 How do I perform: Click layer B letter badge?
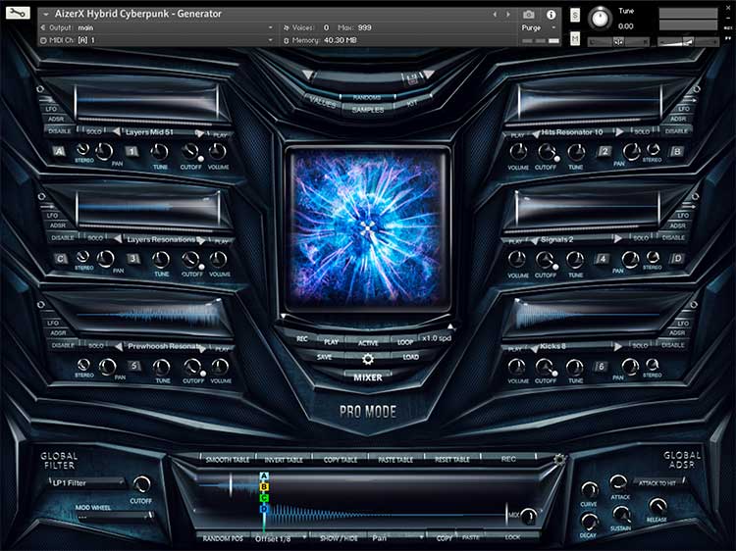click(x=676, y=151)
